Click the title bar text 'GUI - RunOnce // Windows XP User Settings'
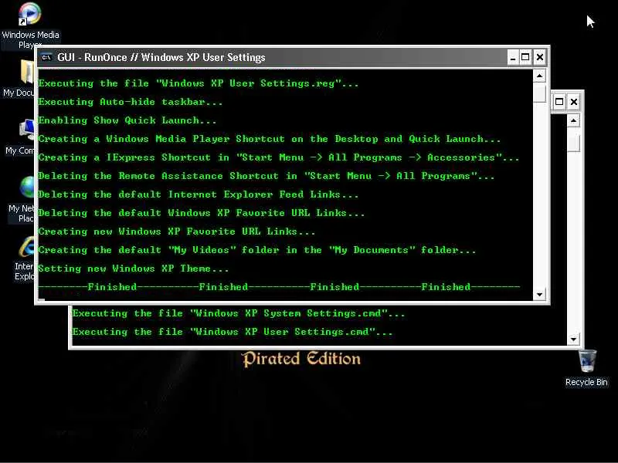The width and height of the screenshot is (618, 463). (x=161, y=57)
